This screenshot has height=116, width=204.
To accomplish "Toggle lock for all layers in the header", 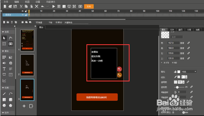I will tap(26, 11).
